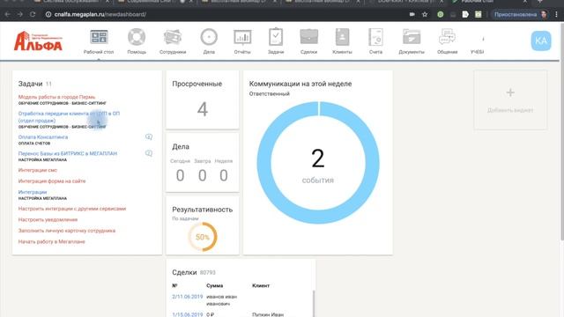This screenshot has width=564, height=317.
Task: Open the Счета section icon
Action: (x=375, y=37)
